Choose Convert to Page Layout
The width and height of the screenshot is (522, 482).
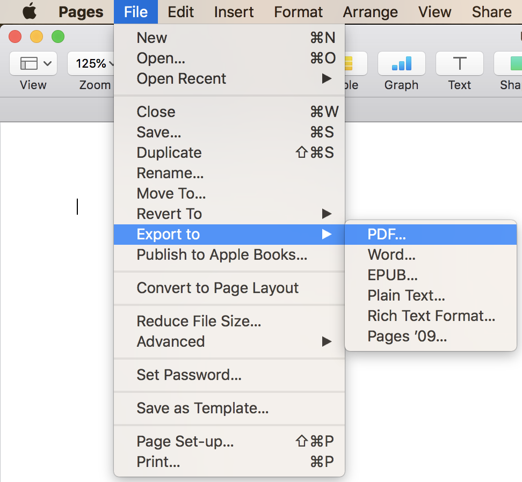pyautogui.click(x=229, y=288)
